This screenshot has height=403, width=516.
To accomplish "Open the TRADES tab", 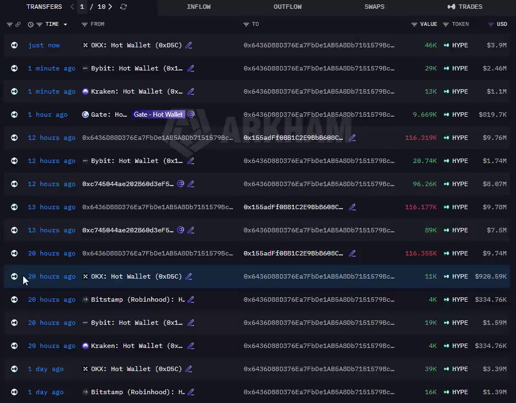I will click(x=465, y=7).
